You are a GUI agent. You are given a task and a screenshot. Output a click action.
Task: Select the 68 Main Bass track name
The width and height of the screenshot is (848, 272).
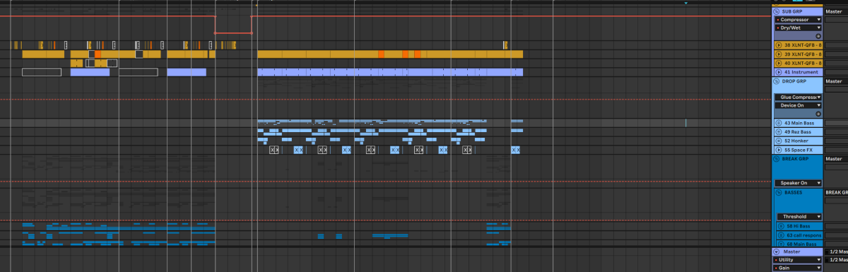801,244
